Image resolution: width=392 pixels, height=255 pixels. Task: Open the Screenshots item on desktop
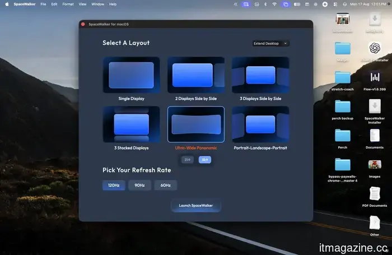343,22
